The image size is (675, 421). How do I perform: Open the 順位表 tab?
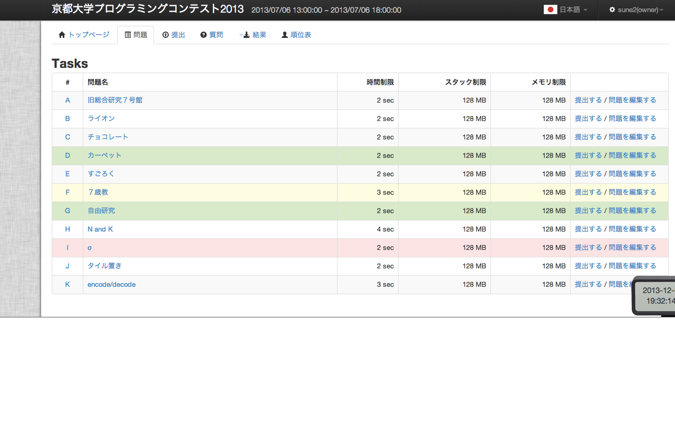coord(296,35)
